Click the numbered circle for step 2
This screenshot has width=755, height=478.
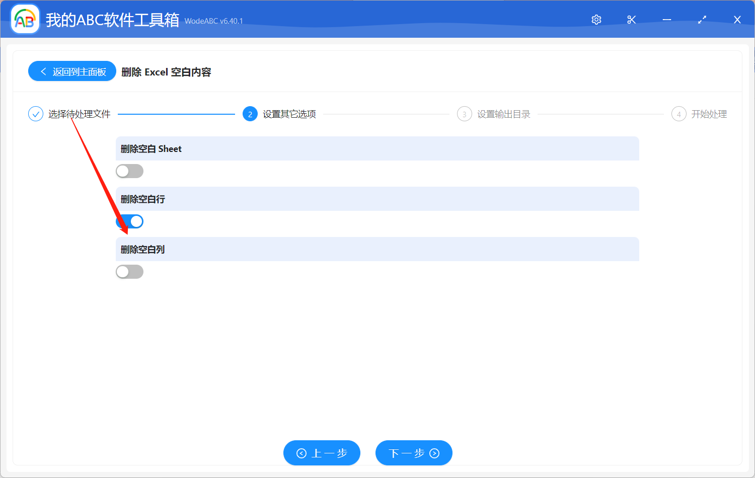click(x=250, y=114)
